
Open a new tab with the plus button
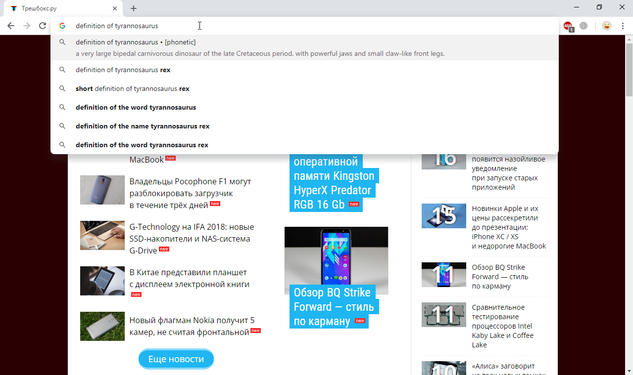(x=134, y=8)
